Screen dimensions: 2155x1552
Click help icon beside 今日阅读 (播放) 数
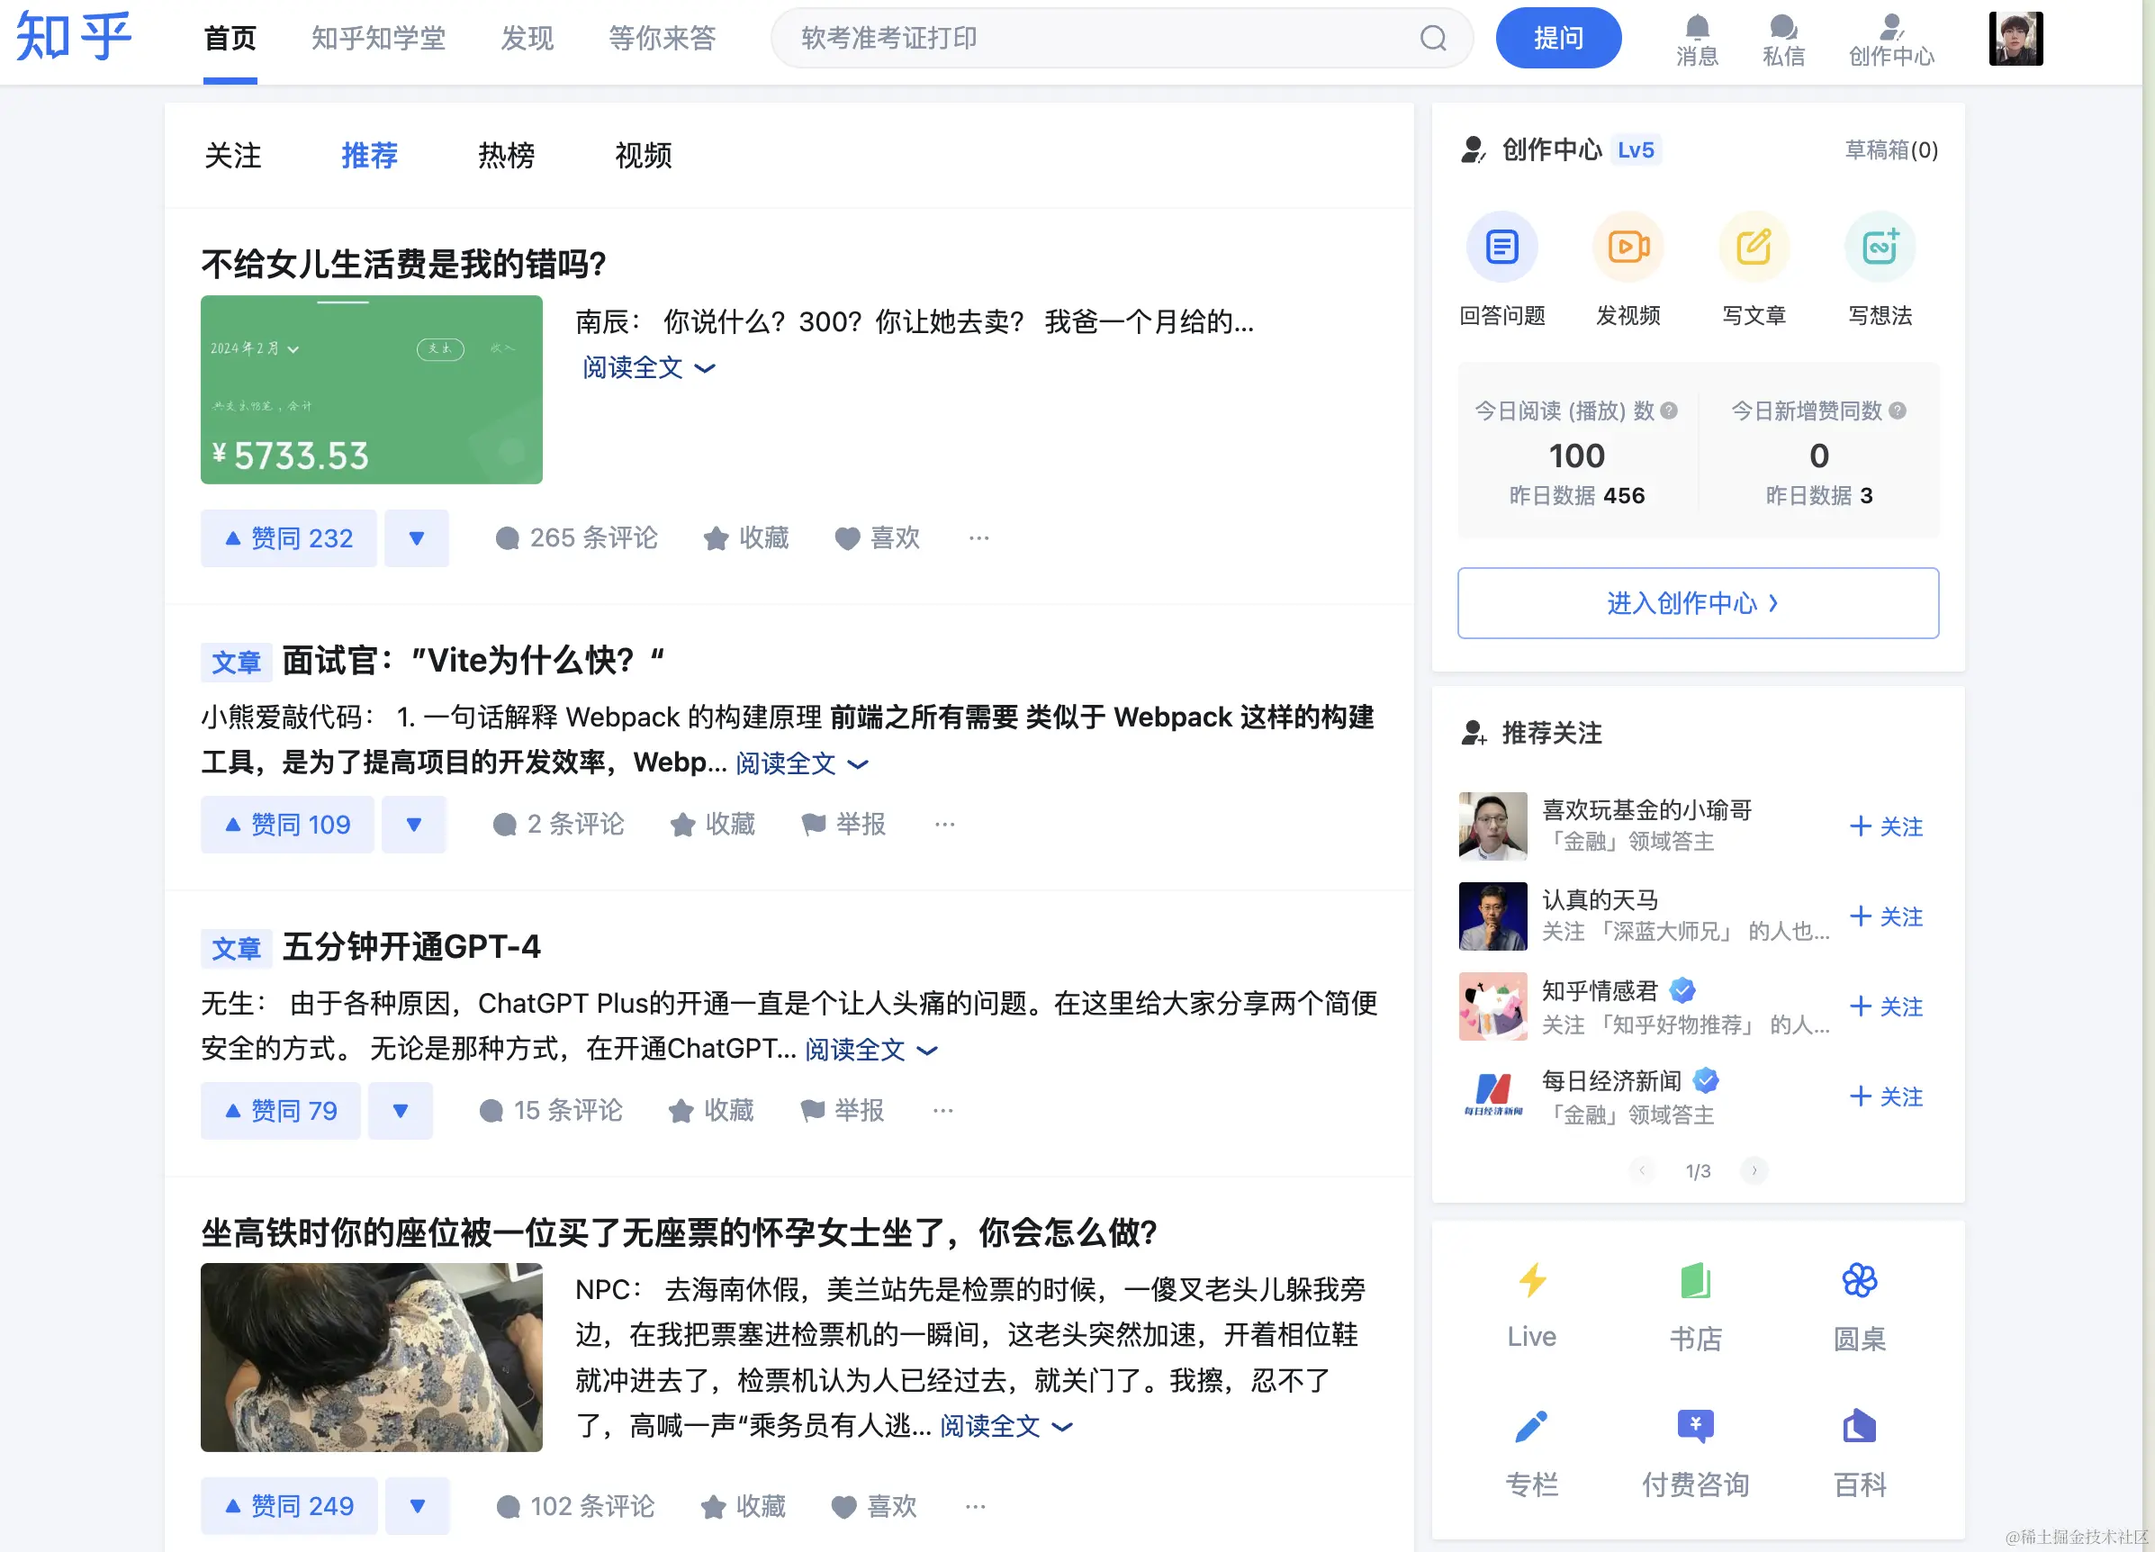click(x=1669, y=411)
